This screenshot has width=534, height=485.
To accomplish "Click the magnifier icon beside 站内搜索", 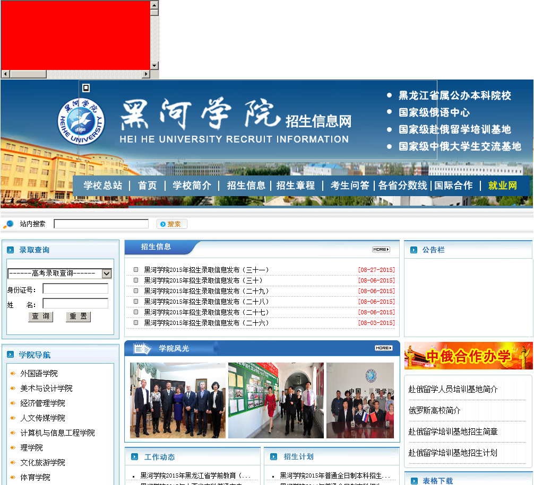I will 8,224.
